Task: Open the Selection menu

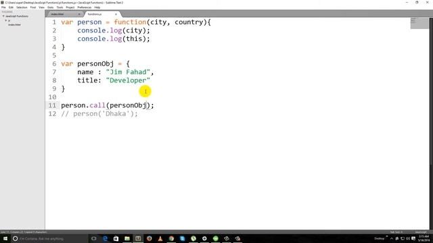Action: click(x=22, y=7)
